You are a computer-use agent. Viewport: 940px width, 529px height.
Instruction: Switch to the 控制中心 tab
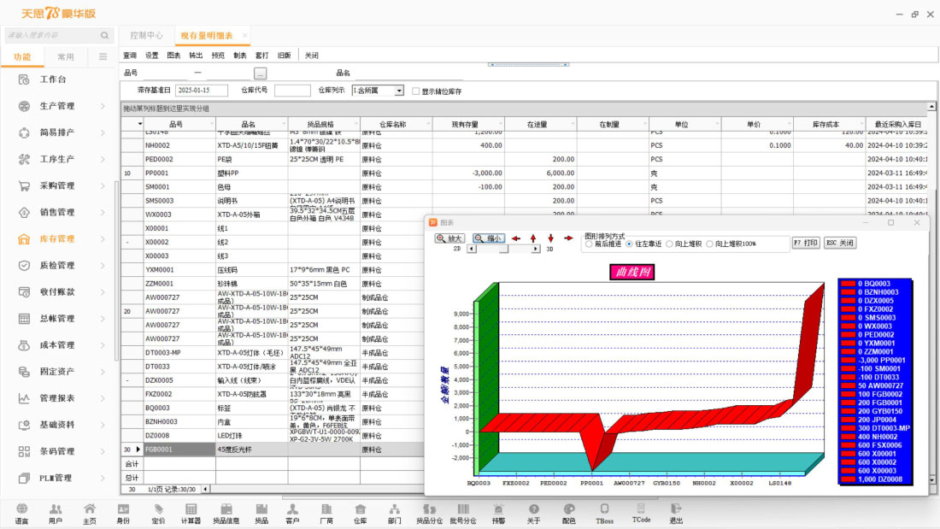[x=146, y=35]
